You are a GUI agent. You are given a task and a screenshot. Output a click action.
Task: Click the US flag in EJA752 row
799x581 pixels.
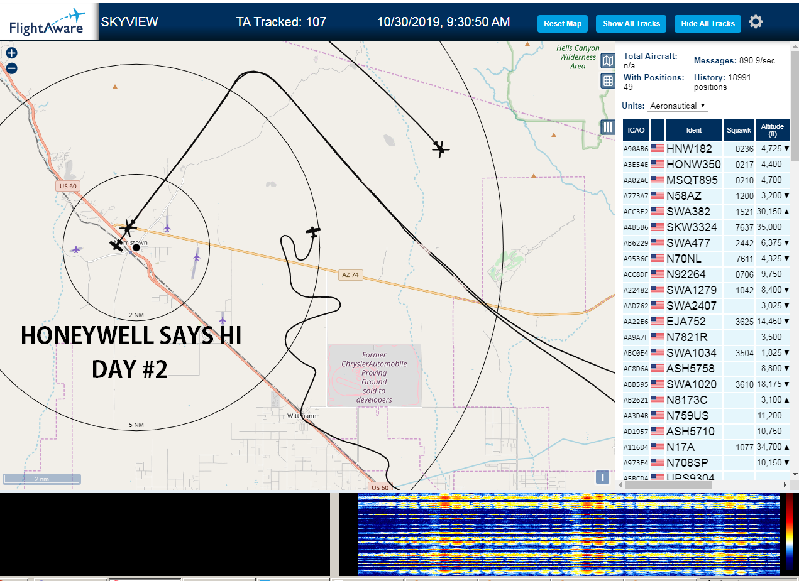click(x=658, y=321)
